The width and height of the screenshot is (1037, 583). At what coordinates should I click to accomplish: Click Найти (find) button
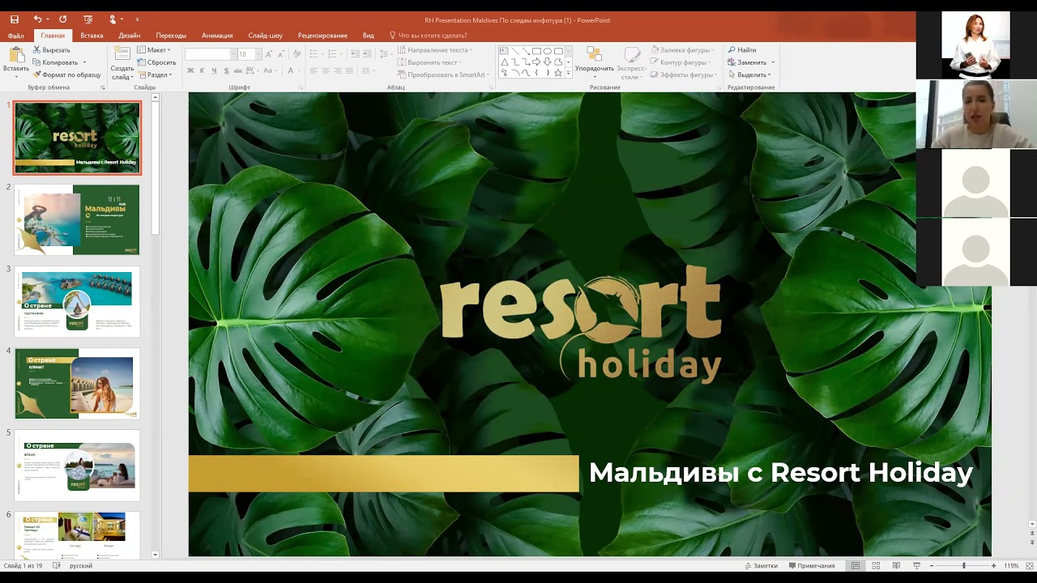[x=742, y=50]
